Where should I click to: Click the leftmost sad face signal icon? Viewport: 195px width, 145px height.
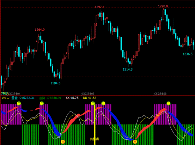pos(19,103)
